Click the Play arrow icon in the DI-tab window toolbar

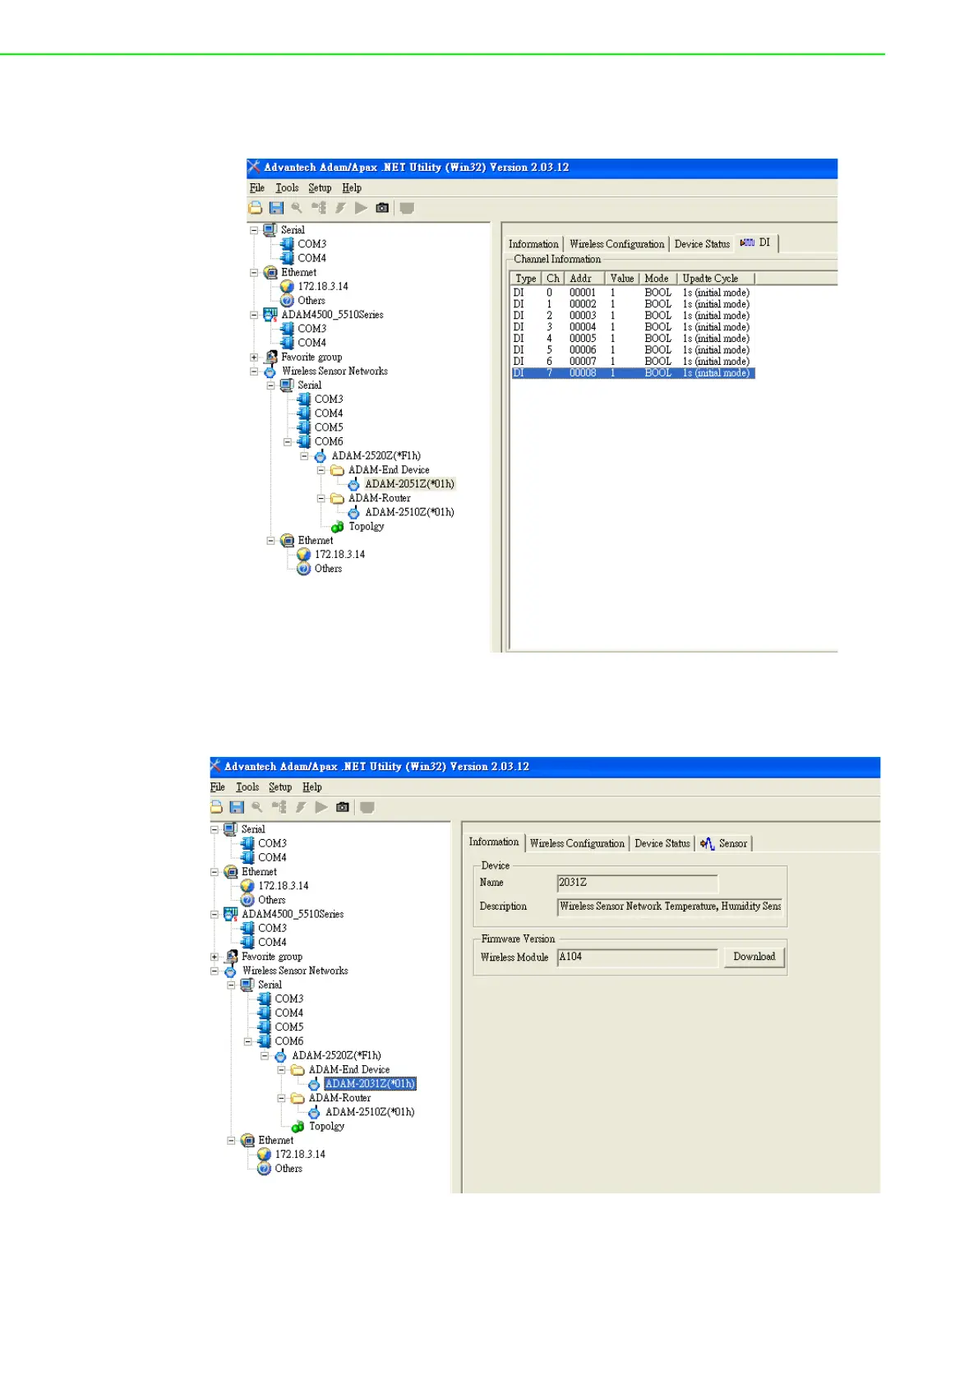click(361, 208)
